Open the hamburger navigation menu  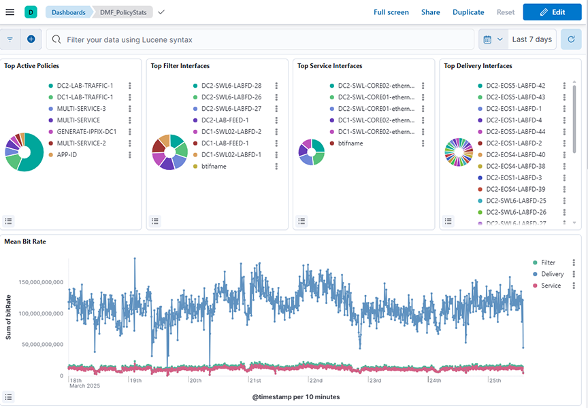(x=10, y=12)
